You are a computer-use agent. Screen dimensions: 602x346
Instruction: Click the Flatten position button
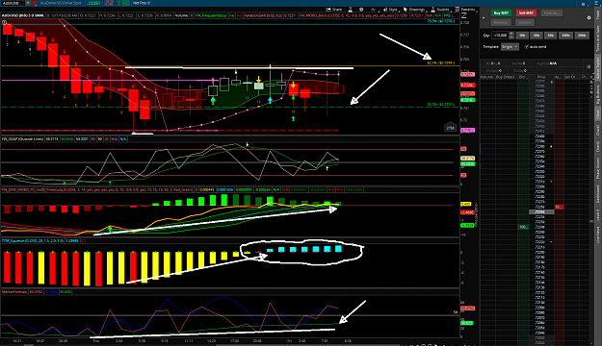(525, 23)
